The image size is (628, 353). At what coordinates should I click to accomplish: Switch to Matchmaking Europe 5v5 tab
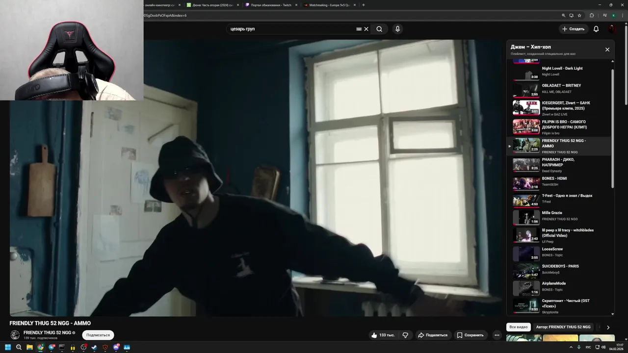click(x=329, y=5)
